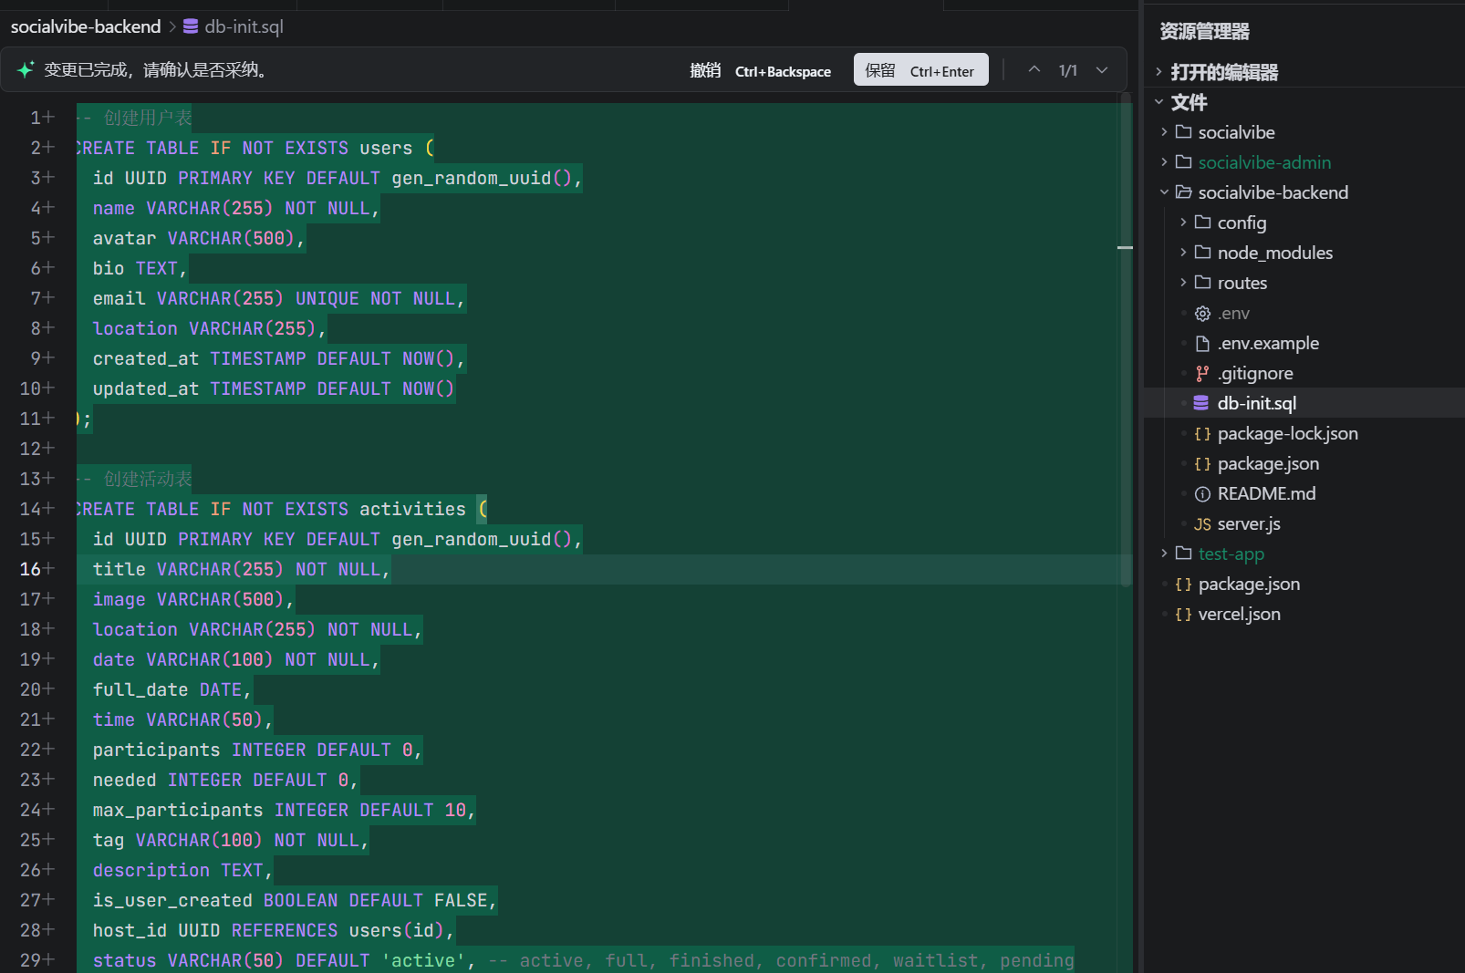Click db-init.sql in the breadcrumb
1465x973 pixels.
click(x=244, y=26)
